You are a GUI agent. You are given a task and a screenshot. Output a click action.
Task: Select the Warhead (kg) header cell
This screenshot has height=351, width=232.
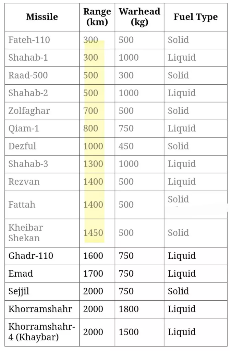coord(139,17)
